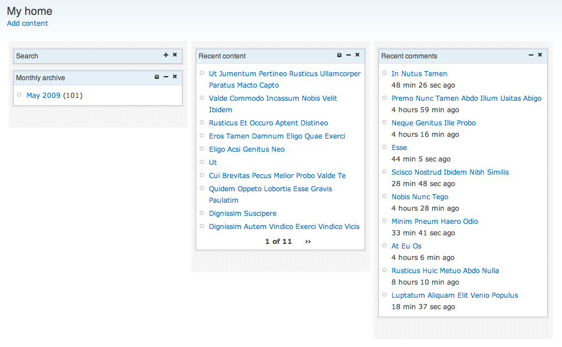Collapse the Monthly archive widget
562x347 pixels.
166,77
